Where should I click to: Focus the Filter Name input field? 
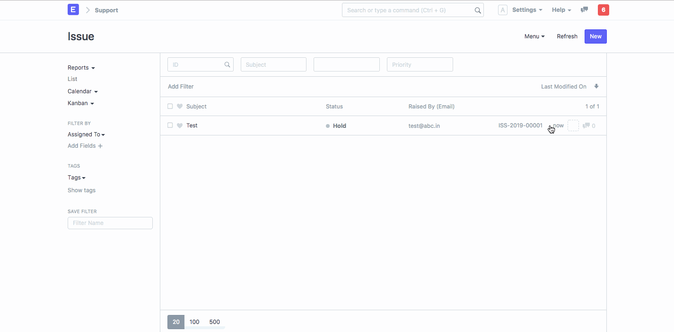tap(110, 223)
